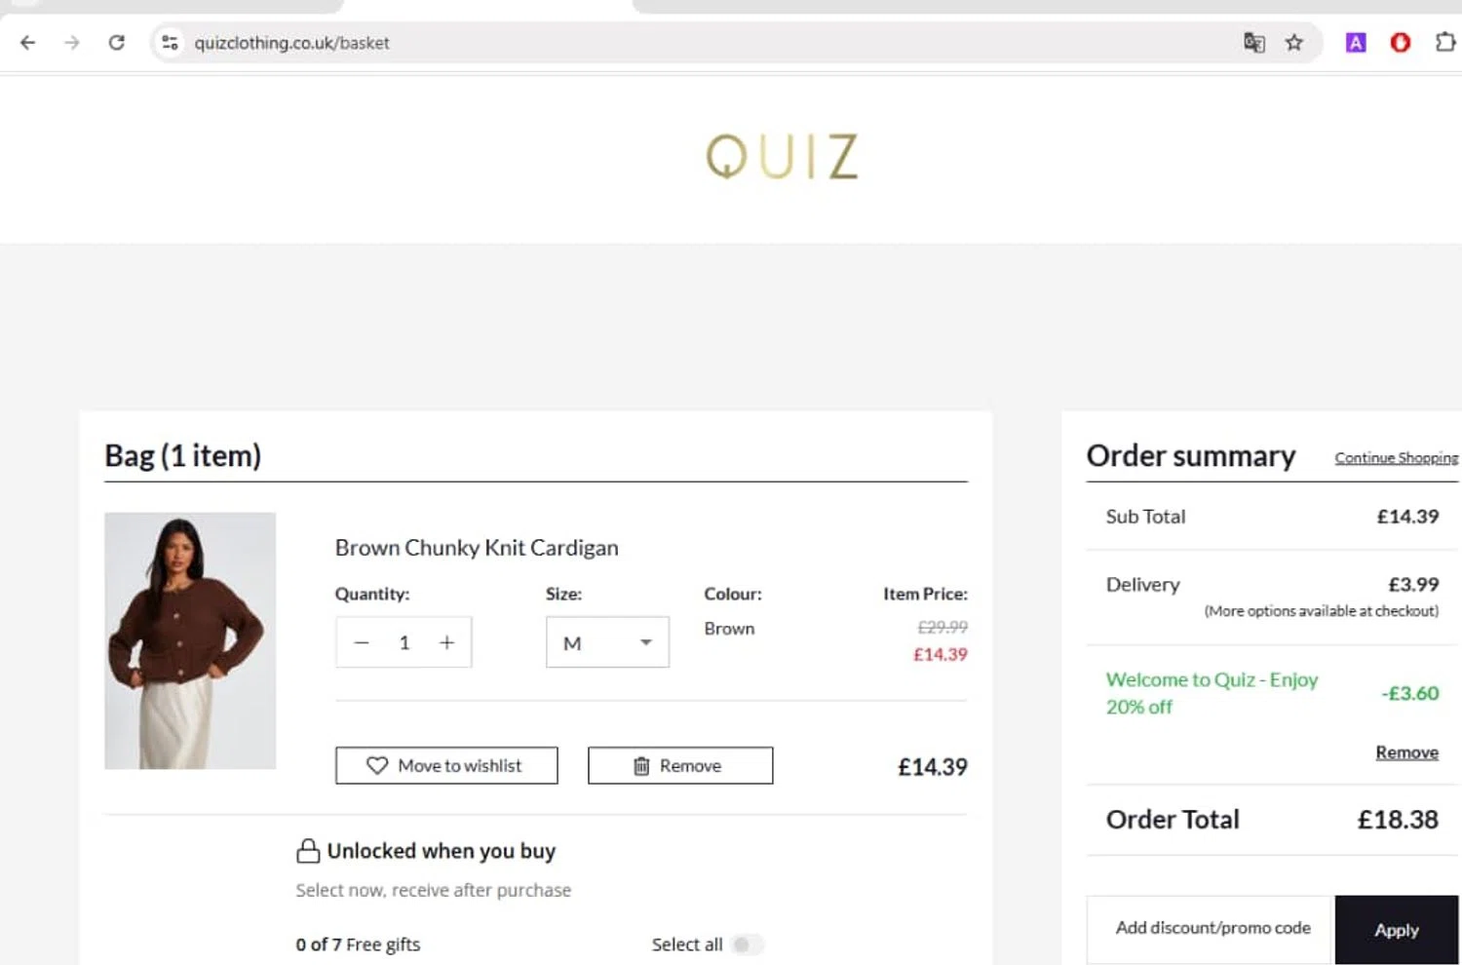This screenshot has height=965, width=1462.
Task: Remove the 20% off welcome discount
Action: click(x=1406, y=753)
